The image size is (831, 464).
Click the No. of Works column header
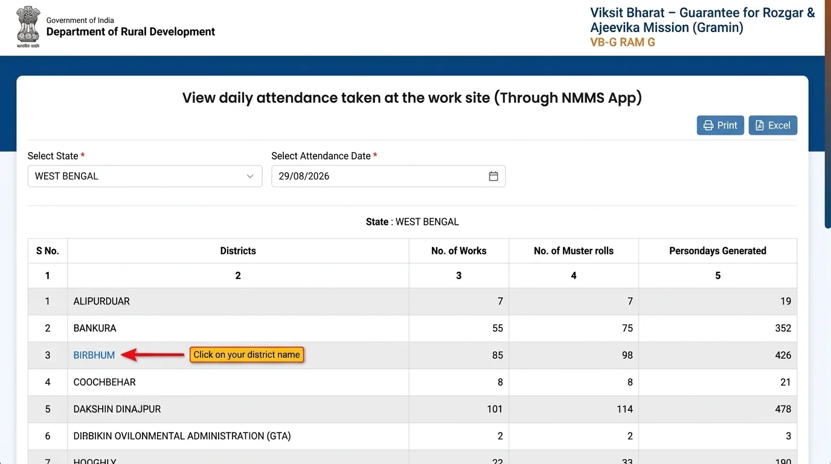pos(459,251)
